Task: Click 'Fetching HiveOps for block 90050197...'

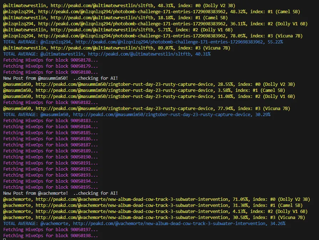Action: pos(51,230)
